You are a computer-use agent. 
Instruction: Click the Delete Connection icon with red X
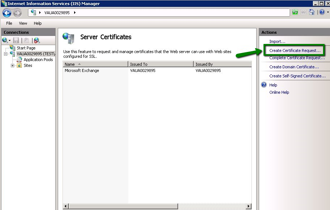coord(37,40)
